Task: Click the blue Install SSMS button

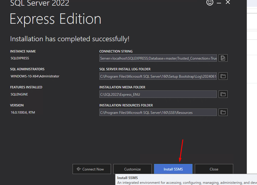Action: tap(173, 169)
